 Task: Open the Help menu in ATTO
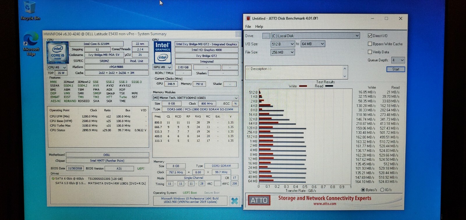click(259, 26)
